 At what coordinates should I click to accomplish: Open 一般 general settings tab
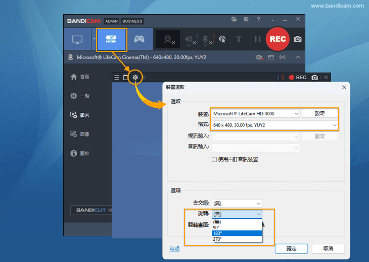pyautogui.click(x=80, y=96)
